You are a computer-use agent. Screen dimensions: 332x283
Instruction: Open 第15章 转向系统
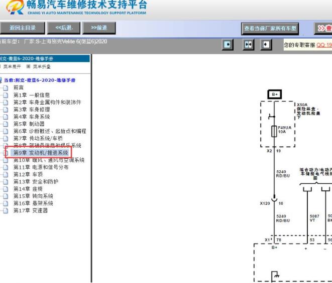[33, 196]
